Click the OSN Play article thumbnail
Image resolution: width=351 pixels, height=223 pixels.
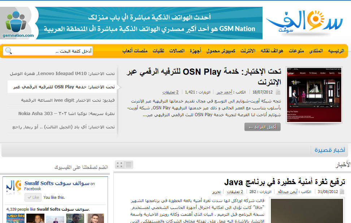tap(313, 94)
